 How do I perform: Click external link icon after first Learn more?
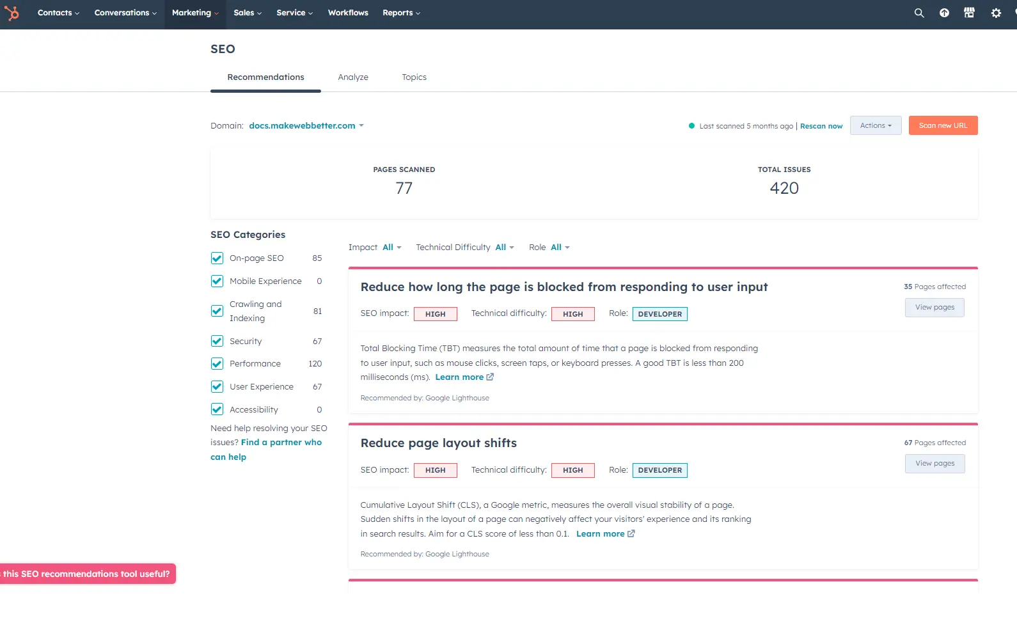[x=490, y=377]
